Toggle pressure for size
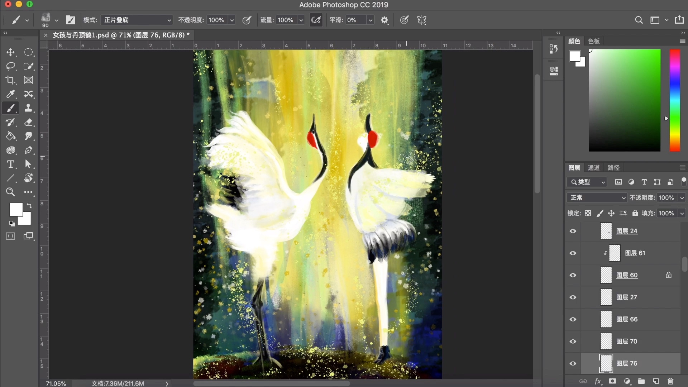 pos(404,20)
